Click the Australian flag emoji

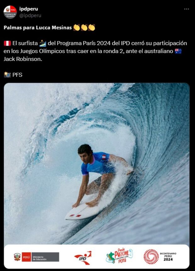click(178, 51)
